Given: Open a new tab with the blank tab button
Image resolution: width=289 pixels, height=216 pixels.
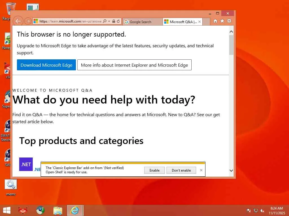Looking at the screenshot, I should pyautogui.click(x=206, y=22).
